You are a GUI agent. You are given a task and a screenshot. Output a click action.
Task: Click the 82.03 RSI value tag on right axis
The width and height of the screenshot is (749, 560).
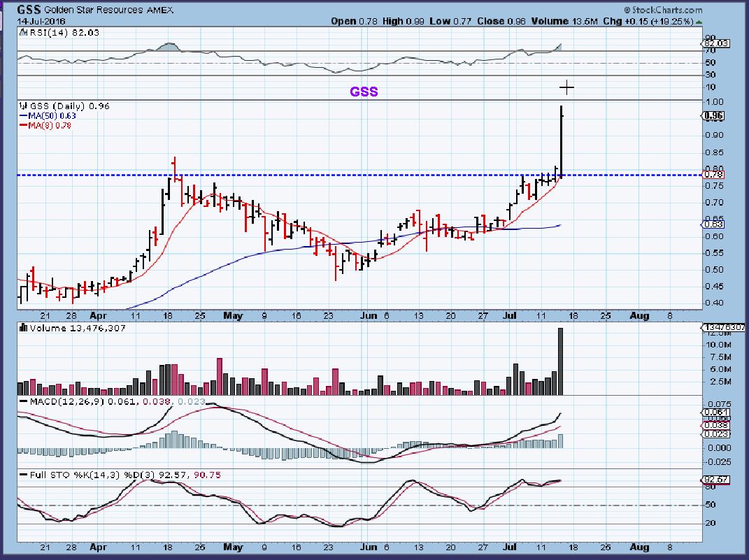[716, 43]
